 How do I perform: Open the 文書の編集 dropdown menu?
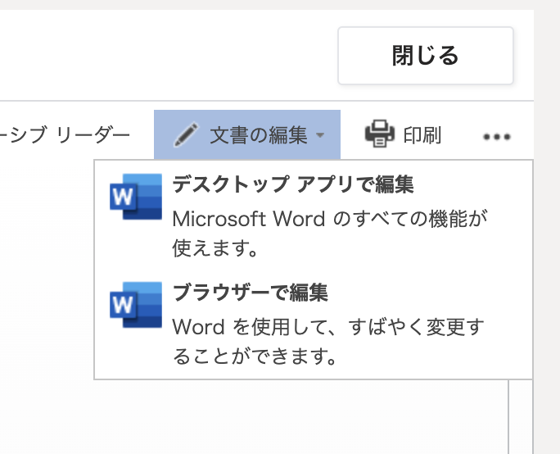pyautogui.click(x=246, y=134)
